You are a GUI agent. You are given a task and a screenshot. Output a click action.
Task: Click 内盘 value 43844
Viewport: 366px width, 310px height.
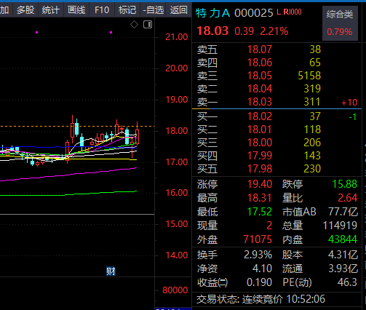click(x=343, y=239)
